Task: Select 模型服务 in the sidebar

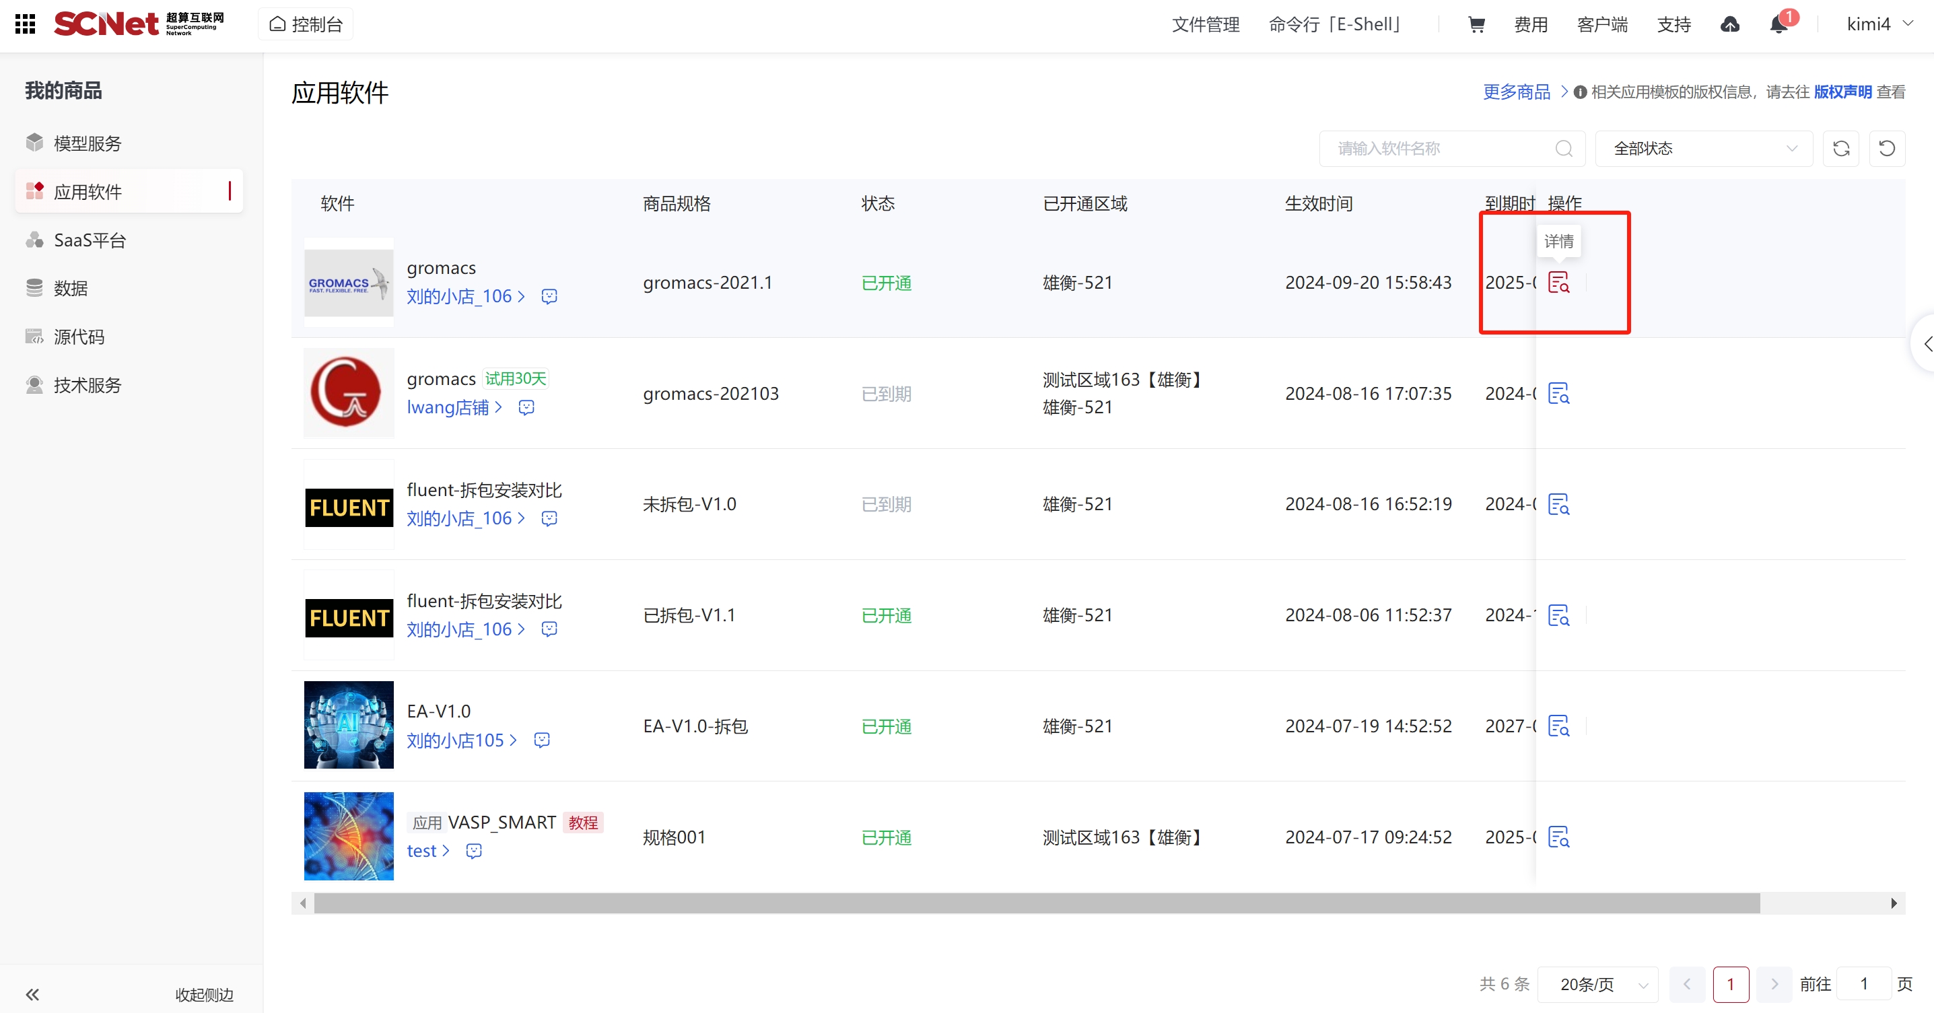Action: tap(87, 143)
